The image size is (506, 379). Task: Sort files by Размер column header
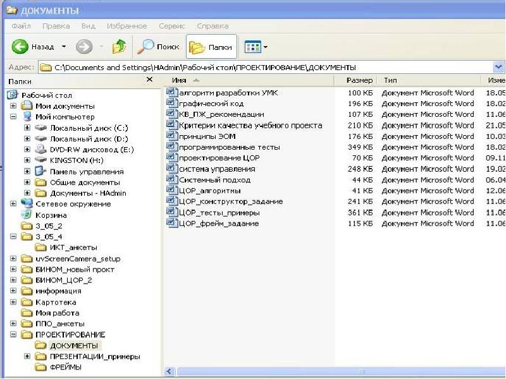coord(359,80)
